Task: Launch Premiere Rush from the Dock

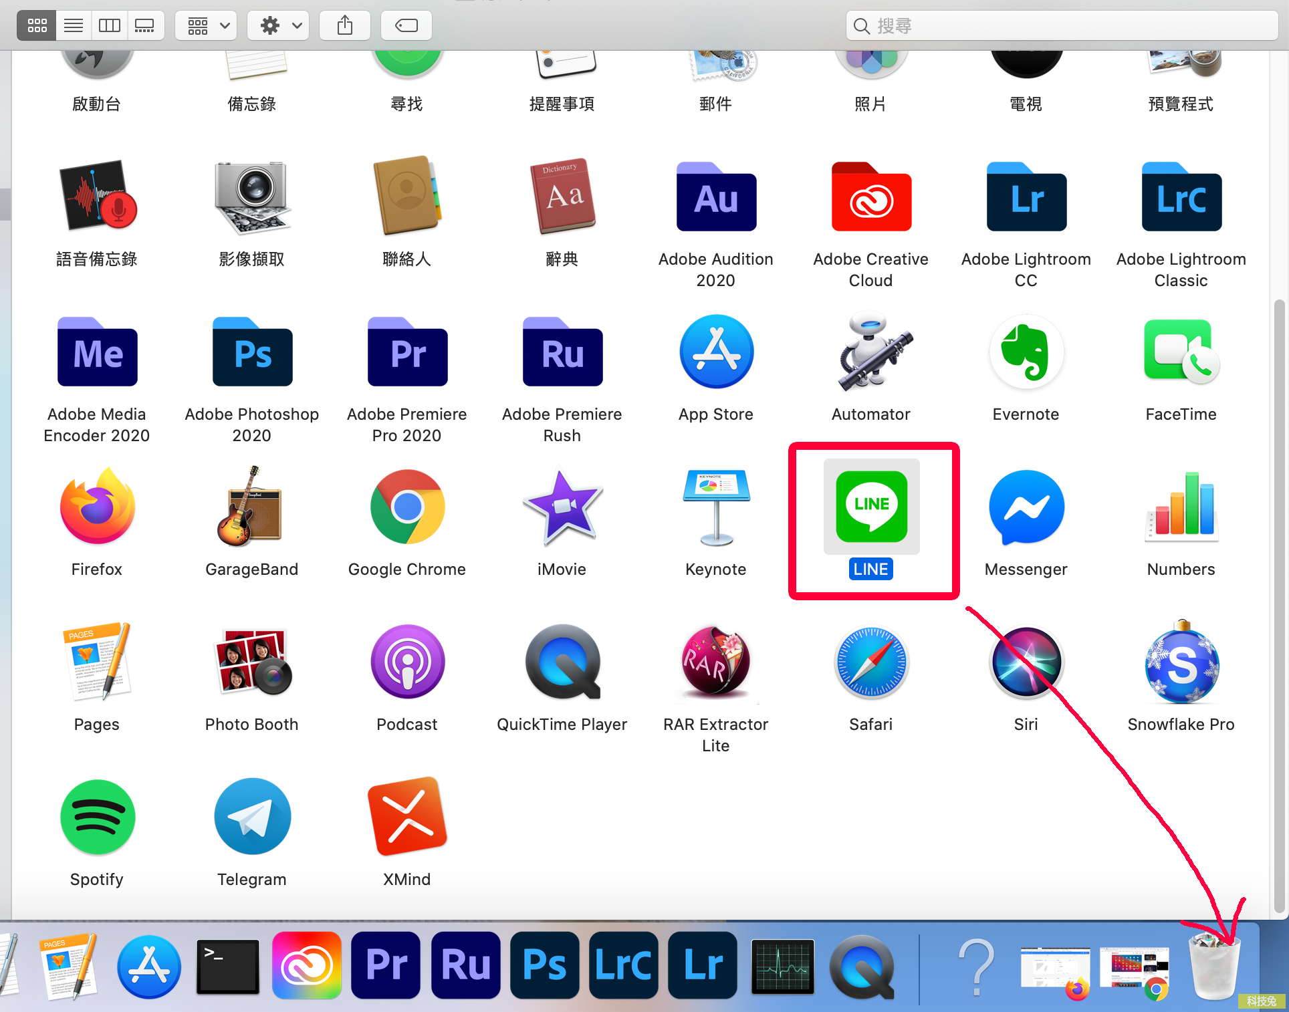Action: coord(465,965)
